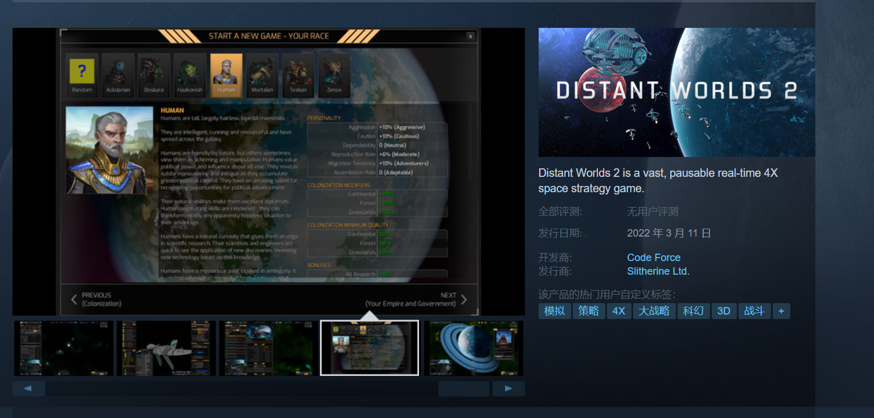Click the thumbnail strip scrollbar handle
This screenshot has width=874, height=418.
(x=463, y=389)
